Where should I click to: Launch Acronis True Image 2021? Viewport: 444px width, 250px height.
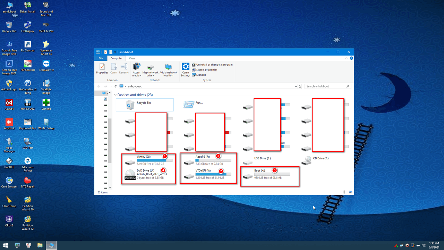click(9, 67)
